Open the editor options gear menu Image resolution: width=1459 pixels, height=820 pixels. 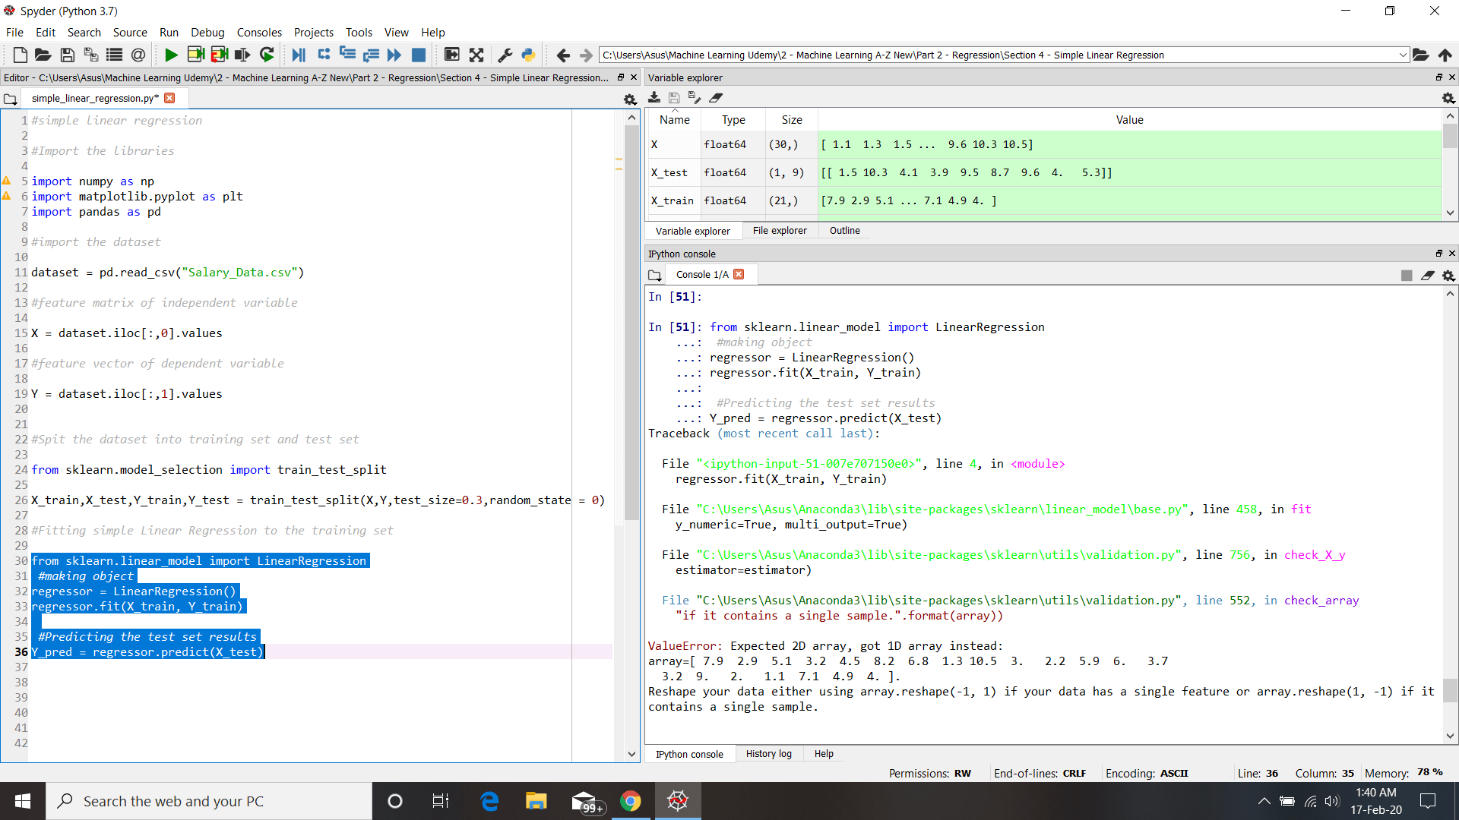pyautogui.click(x=629, y=99)
